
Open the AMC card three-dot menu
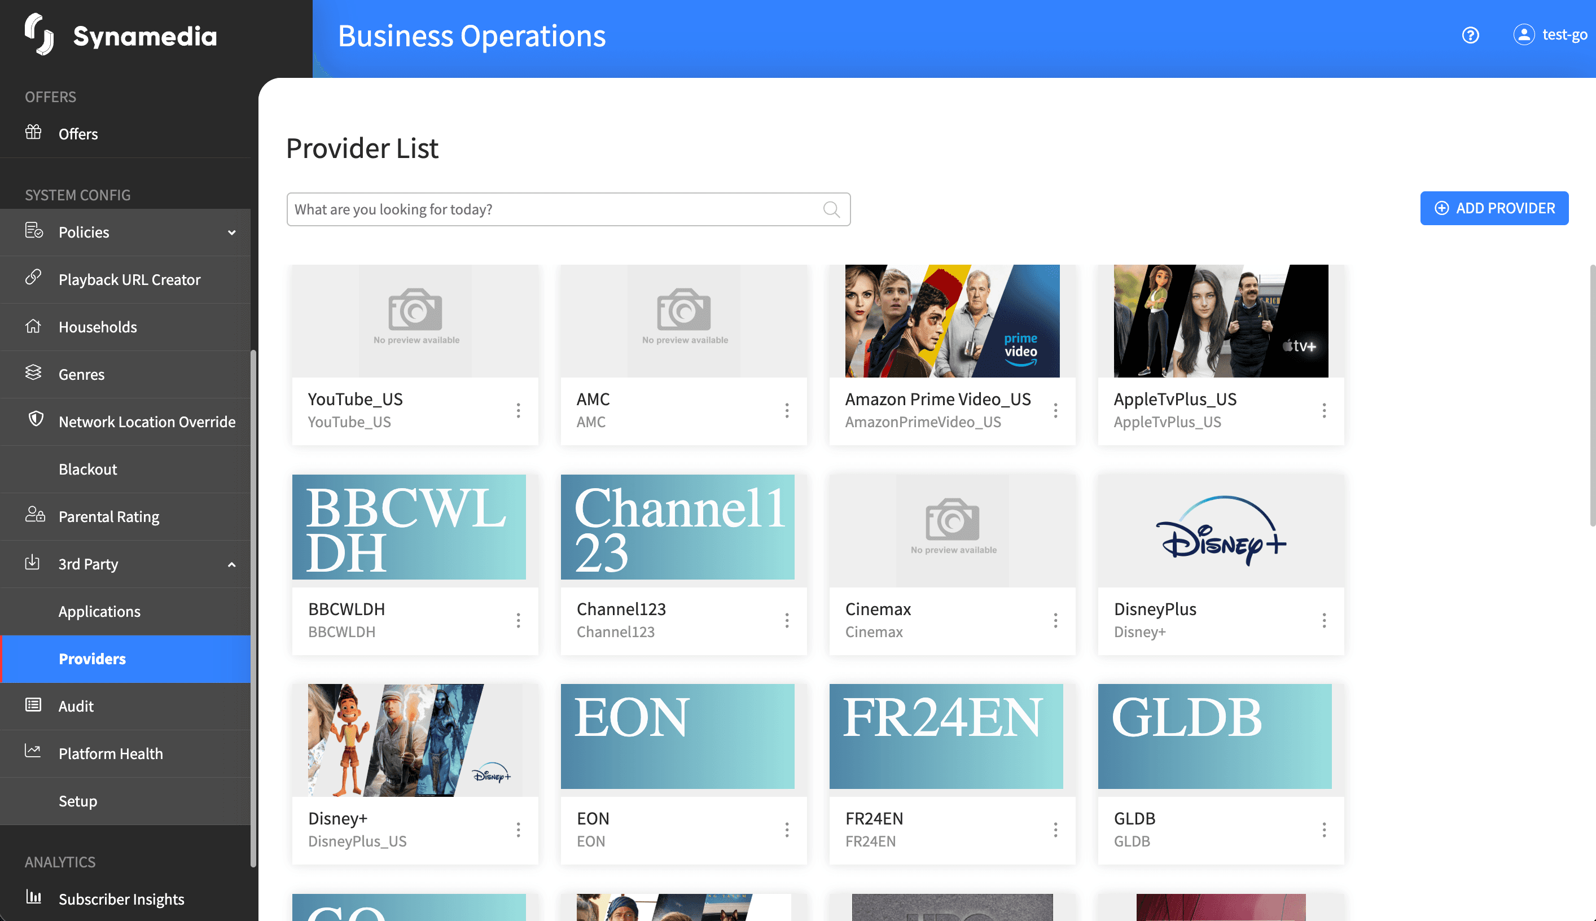pyautogui.click(x=786, y=410)
